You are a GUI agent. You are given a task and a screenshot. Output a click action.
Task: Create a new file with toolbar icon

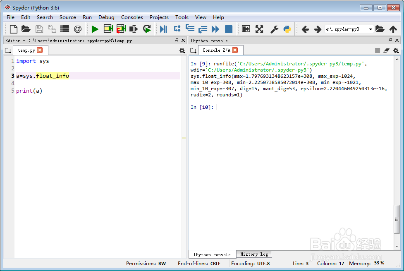tap(13, 29)
